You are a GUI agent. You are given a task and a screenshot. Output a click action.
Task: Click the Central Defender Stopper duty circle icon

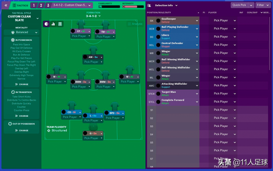click(158, 45)
